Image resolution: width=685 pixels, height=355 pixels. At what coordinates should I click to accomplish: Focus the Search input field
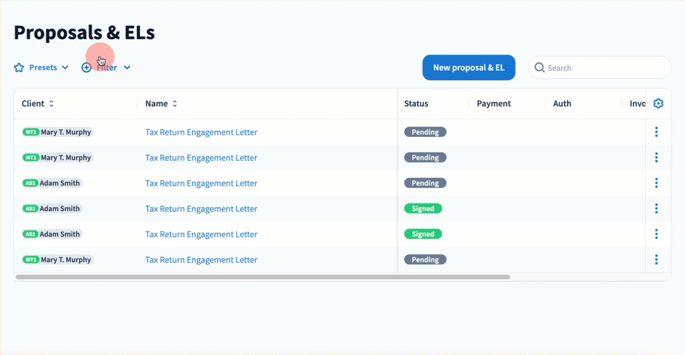(606, 68)
